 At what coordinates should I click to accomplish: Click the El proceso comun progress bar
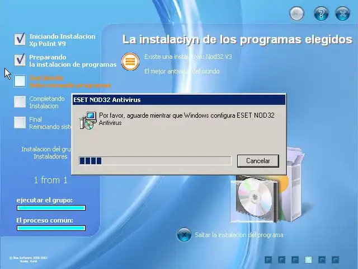[51, 228]
